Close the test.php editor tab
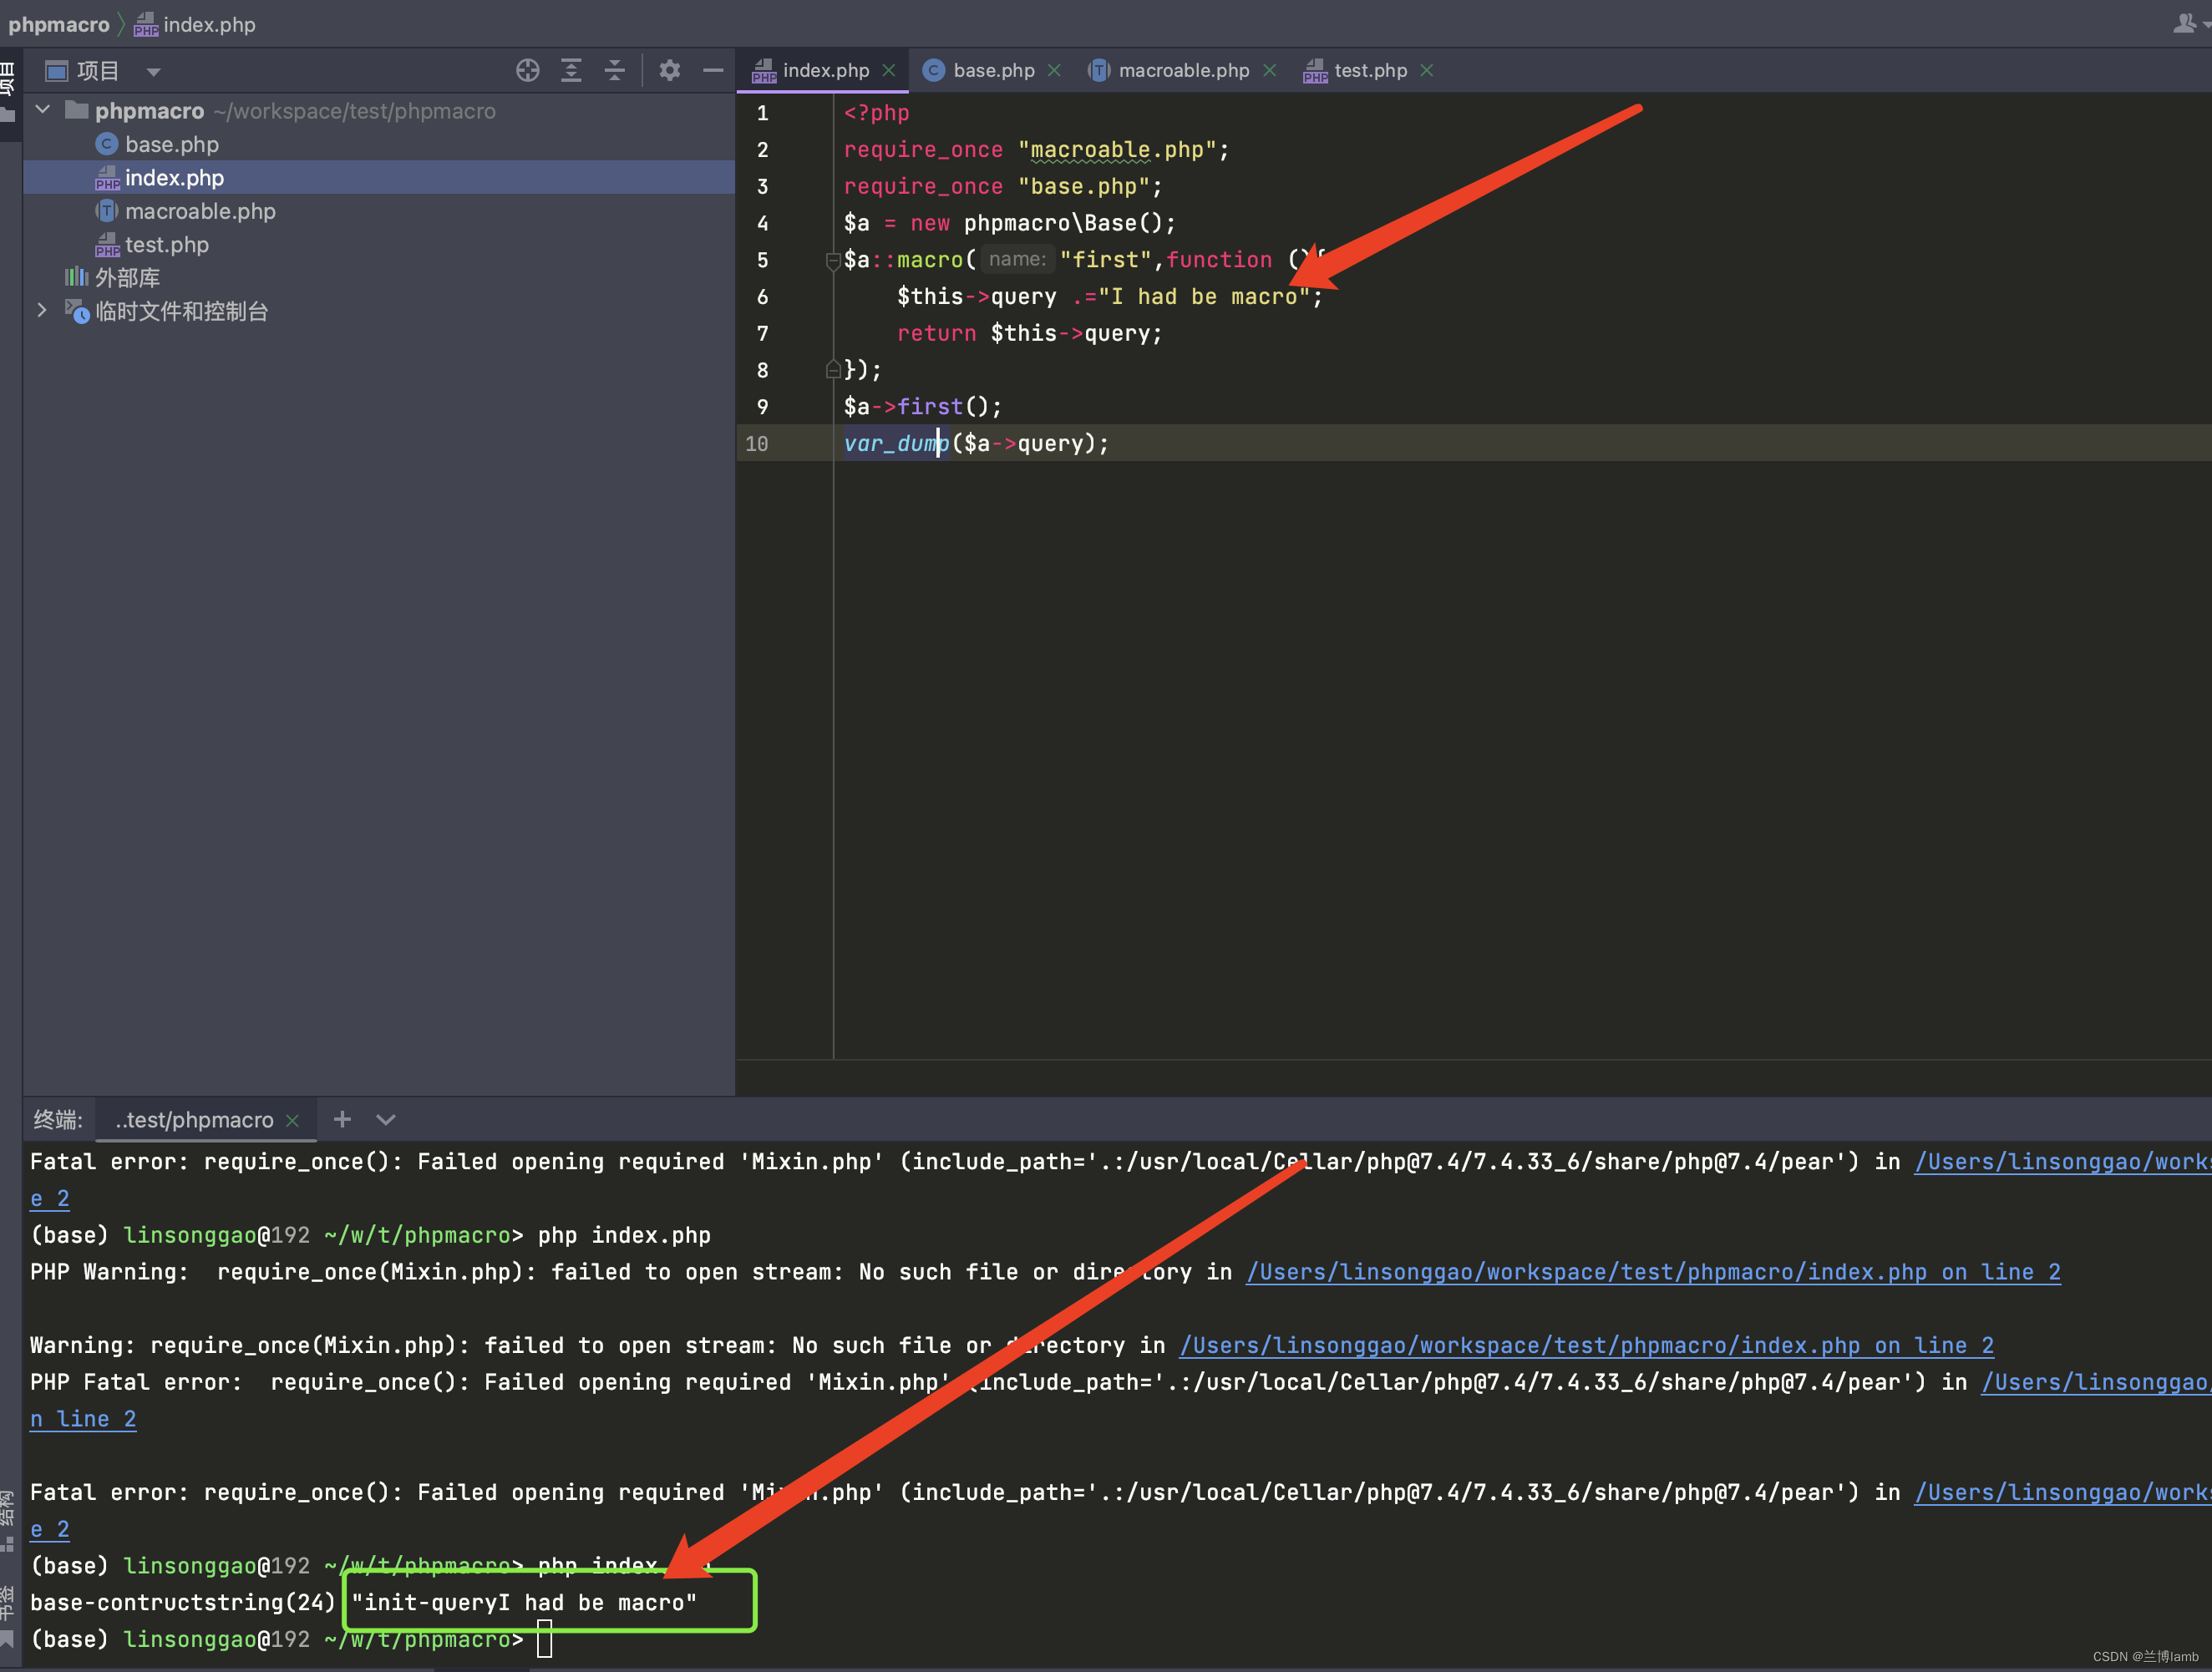The image size is (2212, 1672). 1427,71
